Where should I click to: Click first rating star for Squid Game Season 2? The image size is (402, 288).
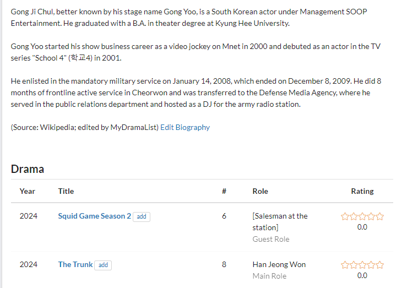pyautogui.click(x=345, y=216)
